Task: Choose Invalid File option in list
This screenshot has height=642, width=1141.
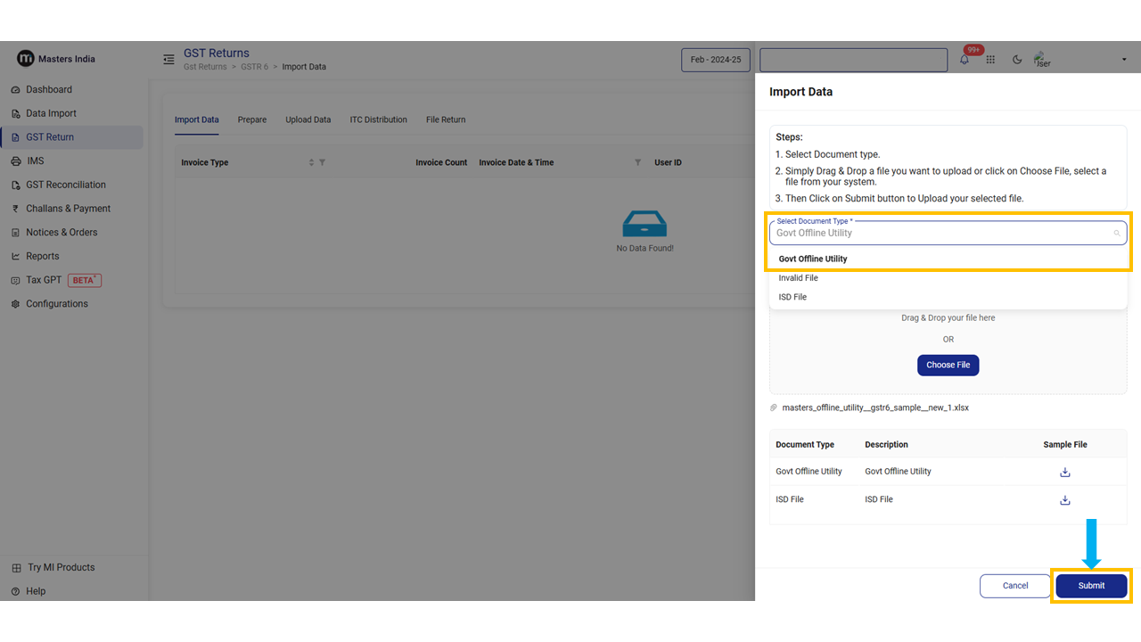Action: 798,278
